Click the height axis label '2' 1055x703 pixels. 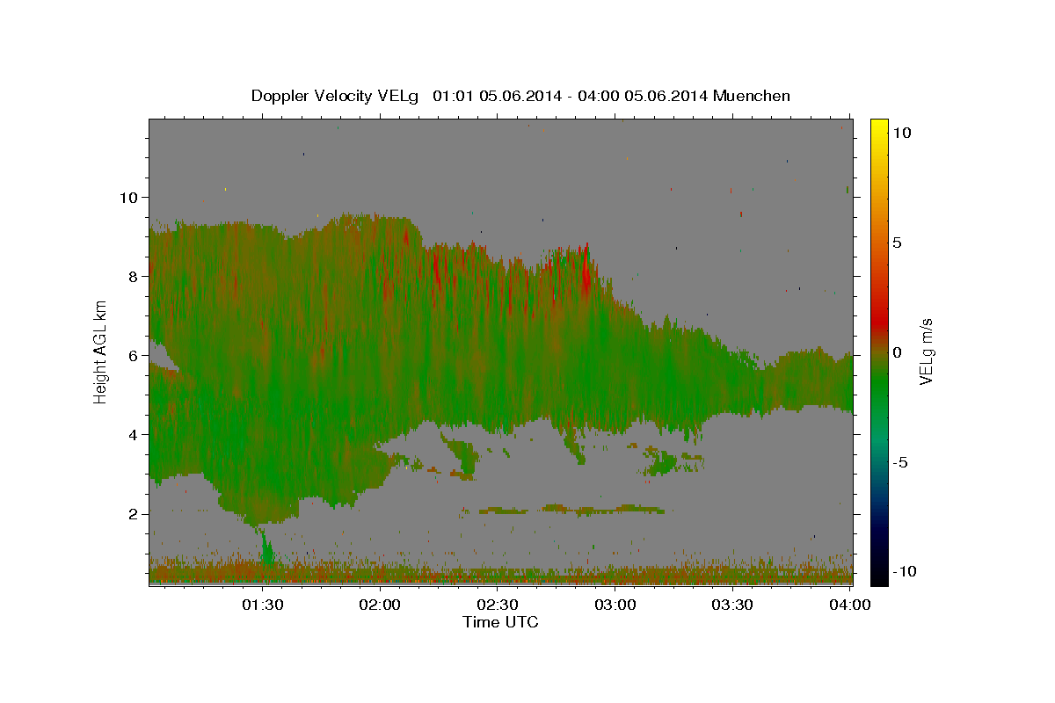click(132, 513)
